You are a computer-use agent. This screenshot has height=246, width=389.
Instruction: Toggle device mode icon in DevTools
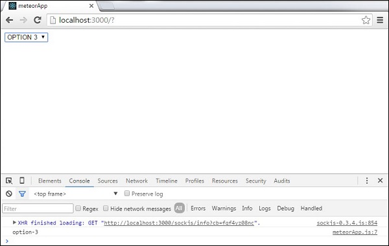pos(22,181)
